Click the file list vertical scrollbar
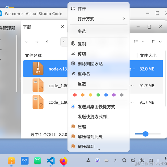This screenshot has width=167, height=167. [x=165, y=79]
